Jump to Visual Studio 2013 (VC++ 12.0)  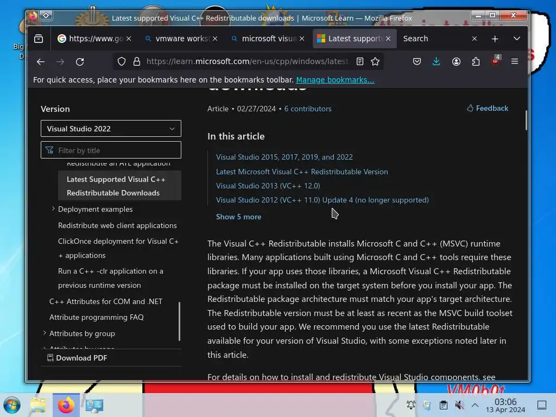[268, 186]
